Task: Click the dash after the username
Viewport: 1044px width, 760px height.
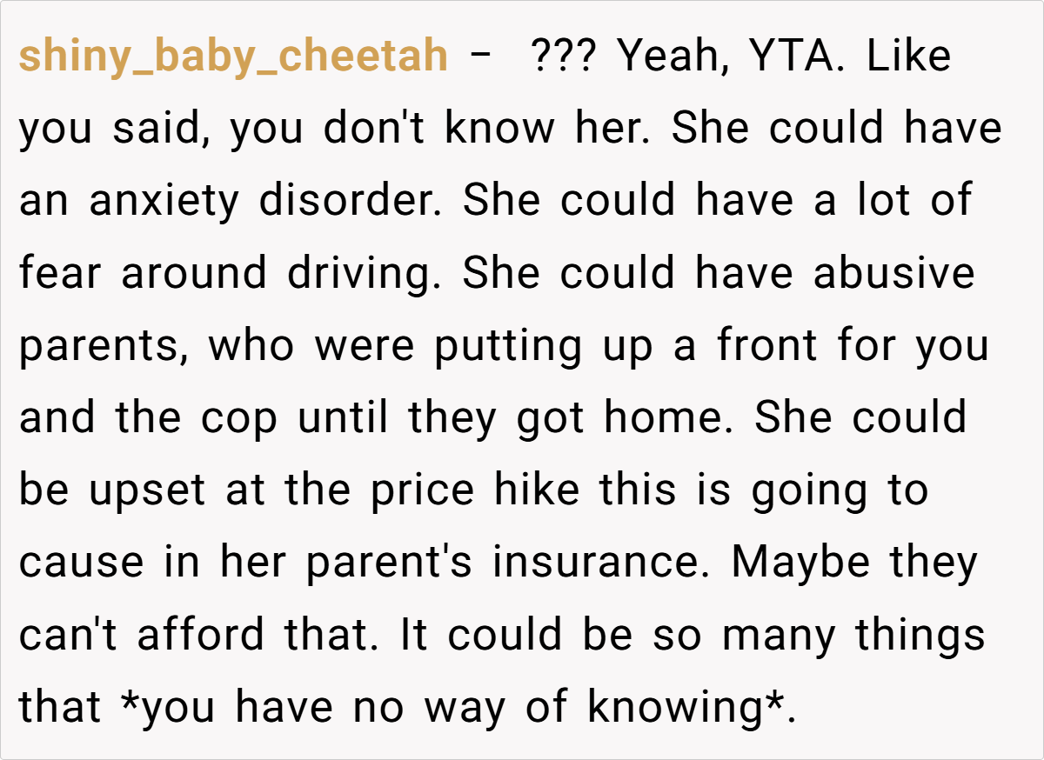Action: (478, 57)
